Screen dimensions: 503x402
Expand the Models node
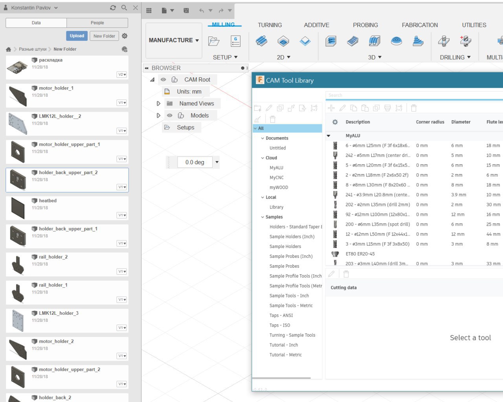[x=158, y=116]
